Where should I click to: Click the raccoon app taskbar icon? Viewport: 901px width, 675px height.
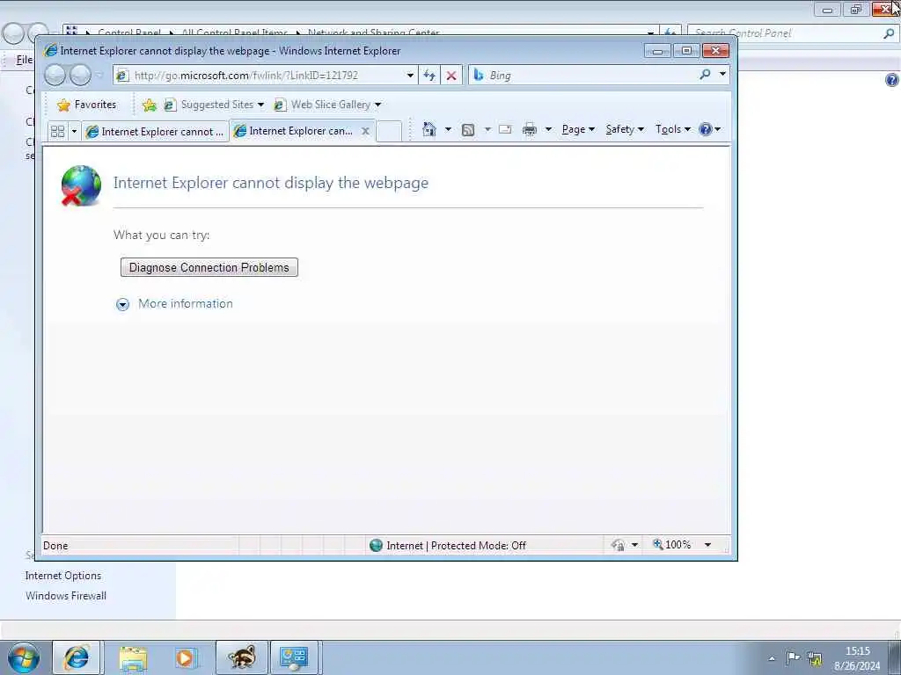point(242,657)
